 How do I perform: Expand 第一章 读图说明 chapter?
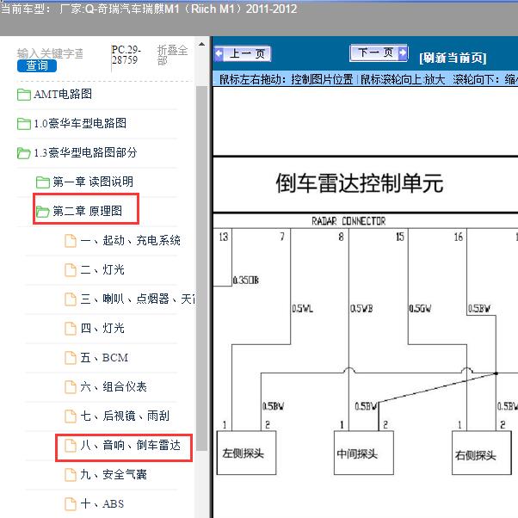click(93, 182)
